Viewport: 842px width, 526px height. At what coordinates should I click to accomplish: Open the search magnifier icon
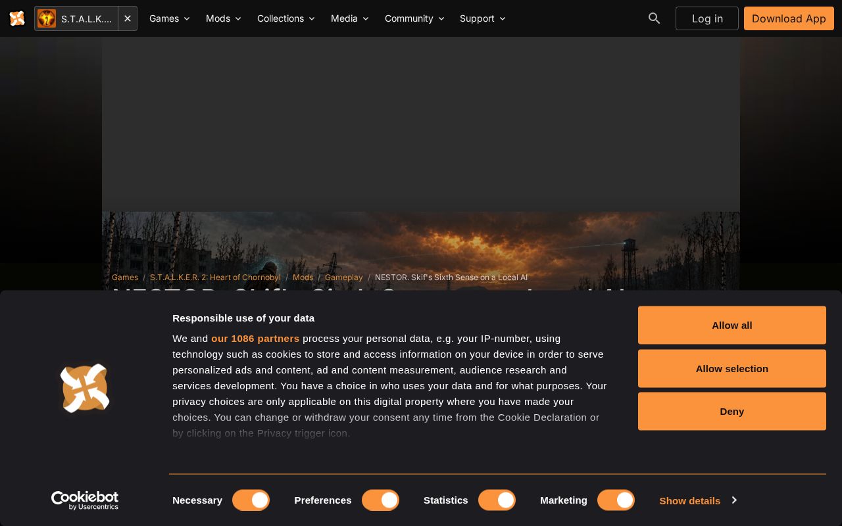(654, 18)
